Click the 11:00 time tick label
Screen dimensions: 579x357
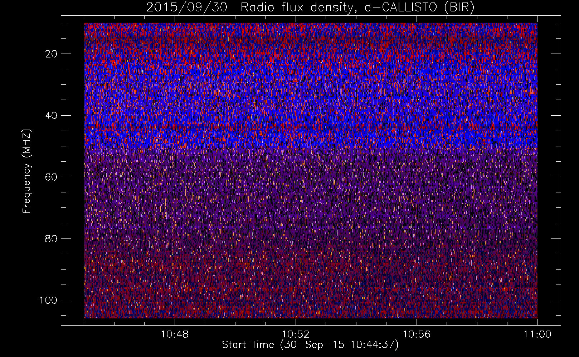tap(537, 335)
